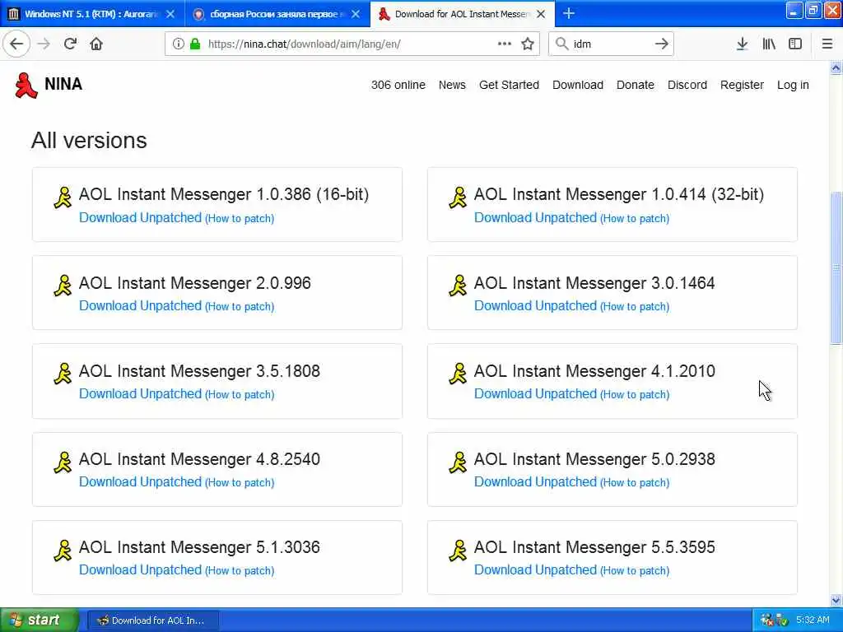Click yellow AIM icon for 1.0.386
This screenshot has height=632, width=843.
pyautogui.click(x=63, y=197)
